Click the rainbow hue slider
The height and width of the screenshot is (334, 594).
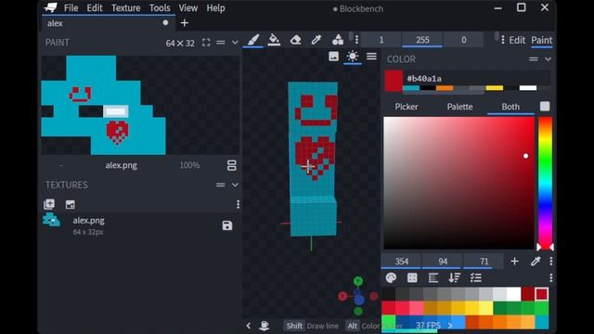tap(545, 183)
